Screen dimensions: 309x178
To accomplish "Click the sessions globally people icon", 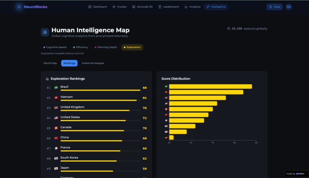I will (228, 29).
